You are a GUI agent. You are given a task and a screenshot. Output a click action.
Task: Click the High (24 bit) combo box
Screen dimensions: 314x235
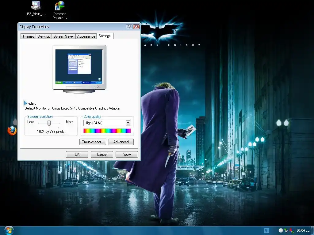pyautogui.click(x=107, y=123)
